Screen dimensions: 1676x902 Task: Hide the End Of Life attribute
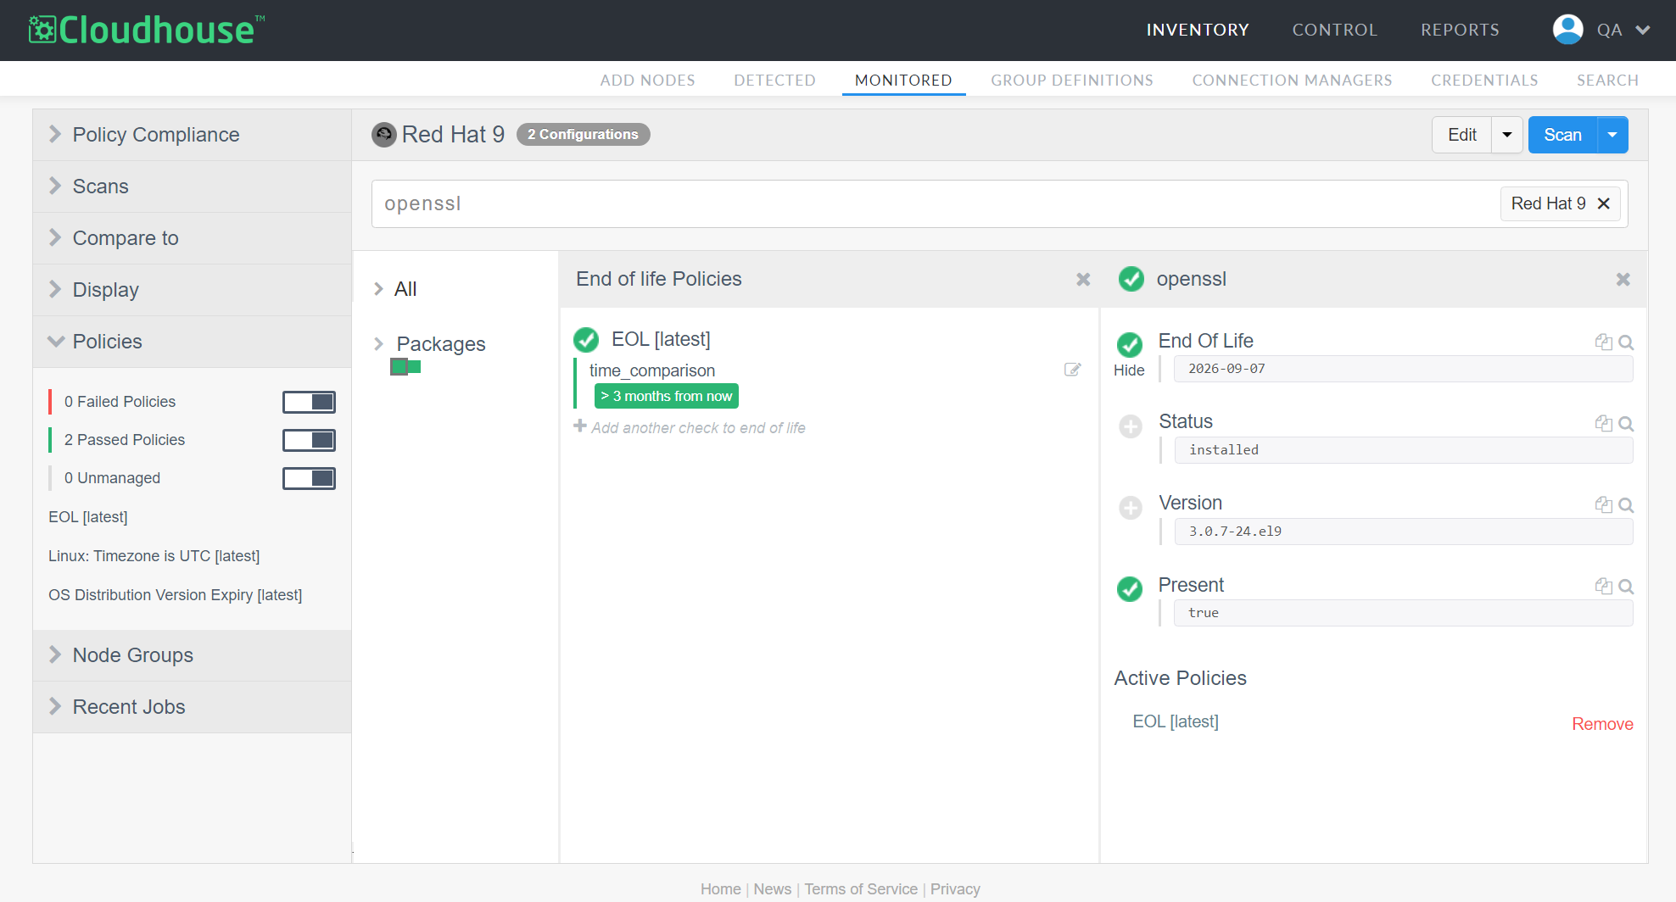[1129, 370]
